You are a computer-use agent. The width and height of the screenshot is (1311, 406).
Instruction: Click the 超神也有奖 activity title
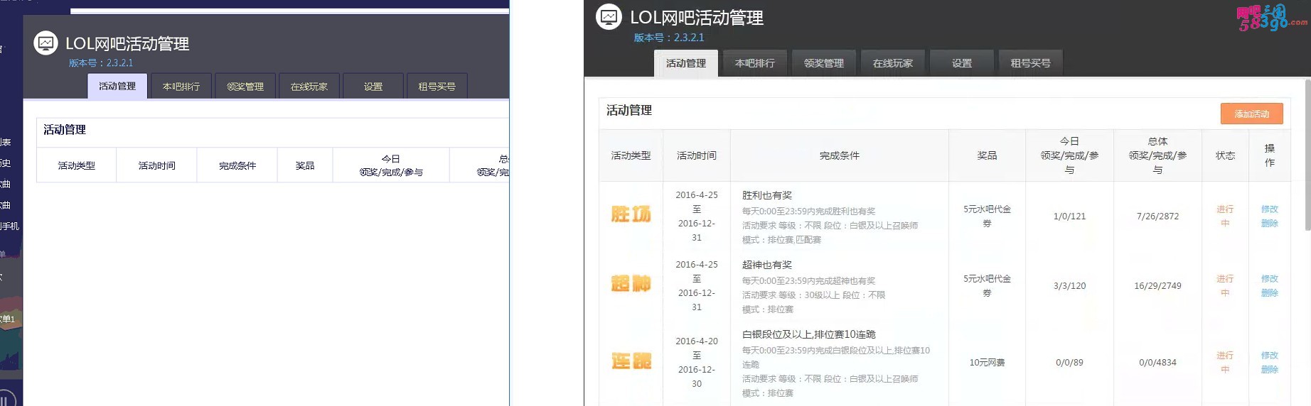[767, 265]
